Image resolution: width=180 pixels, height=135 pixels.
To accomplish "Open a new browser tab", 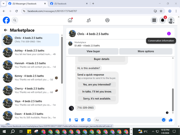I will 93,4.
